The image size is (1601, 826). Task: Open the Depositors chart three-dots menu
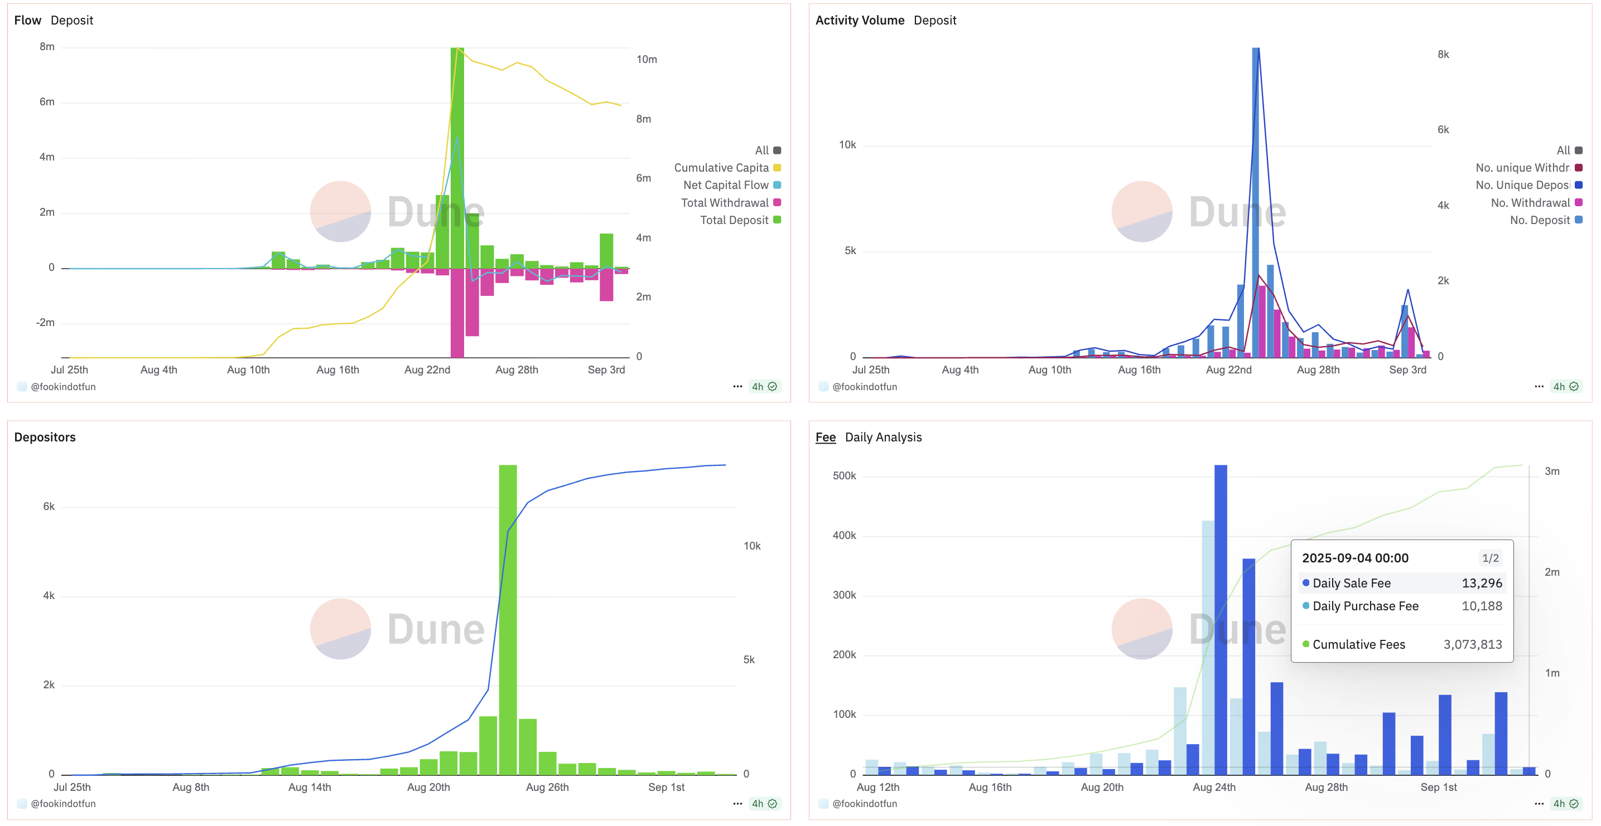(x=737, y=803)
